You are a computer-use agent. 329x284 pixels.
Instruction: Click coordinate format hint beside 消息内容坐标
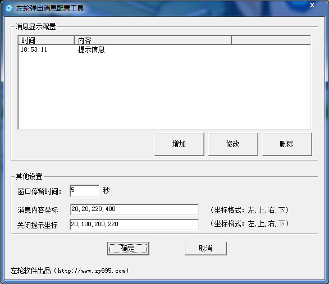[x=249, y=210]
